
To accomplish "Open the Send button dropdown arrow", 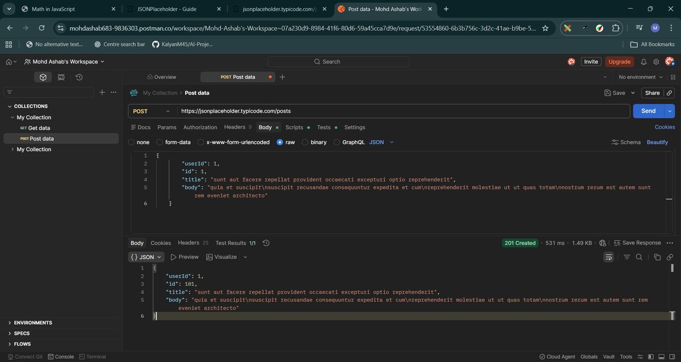I will click(670, 111).
